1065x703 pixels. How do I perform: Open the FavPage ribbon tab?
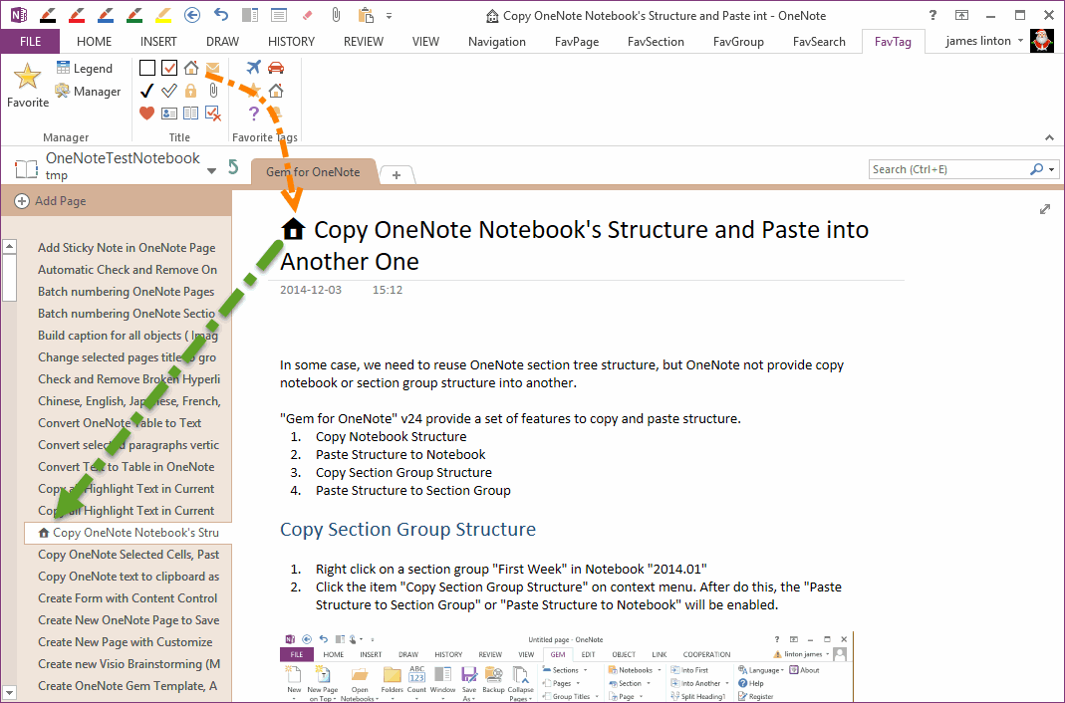coord(577,42)
